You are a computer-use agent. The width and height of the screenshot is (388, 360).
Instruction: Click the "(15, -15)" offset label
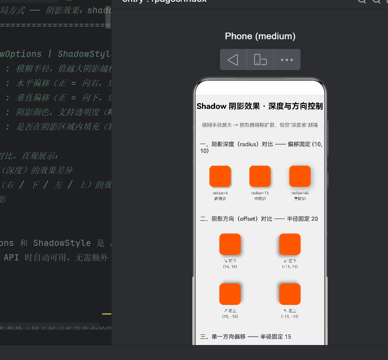coord(230,316)
